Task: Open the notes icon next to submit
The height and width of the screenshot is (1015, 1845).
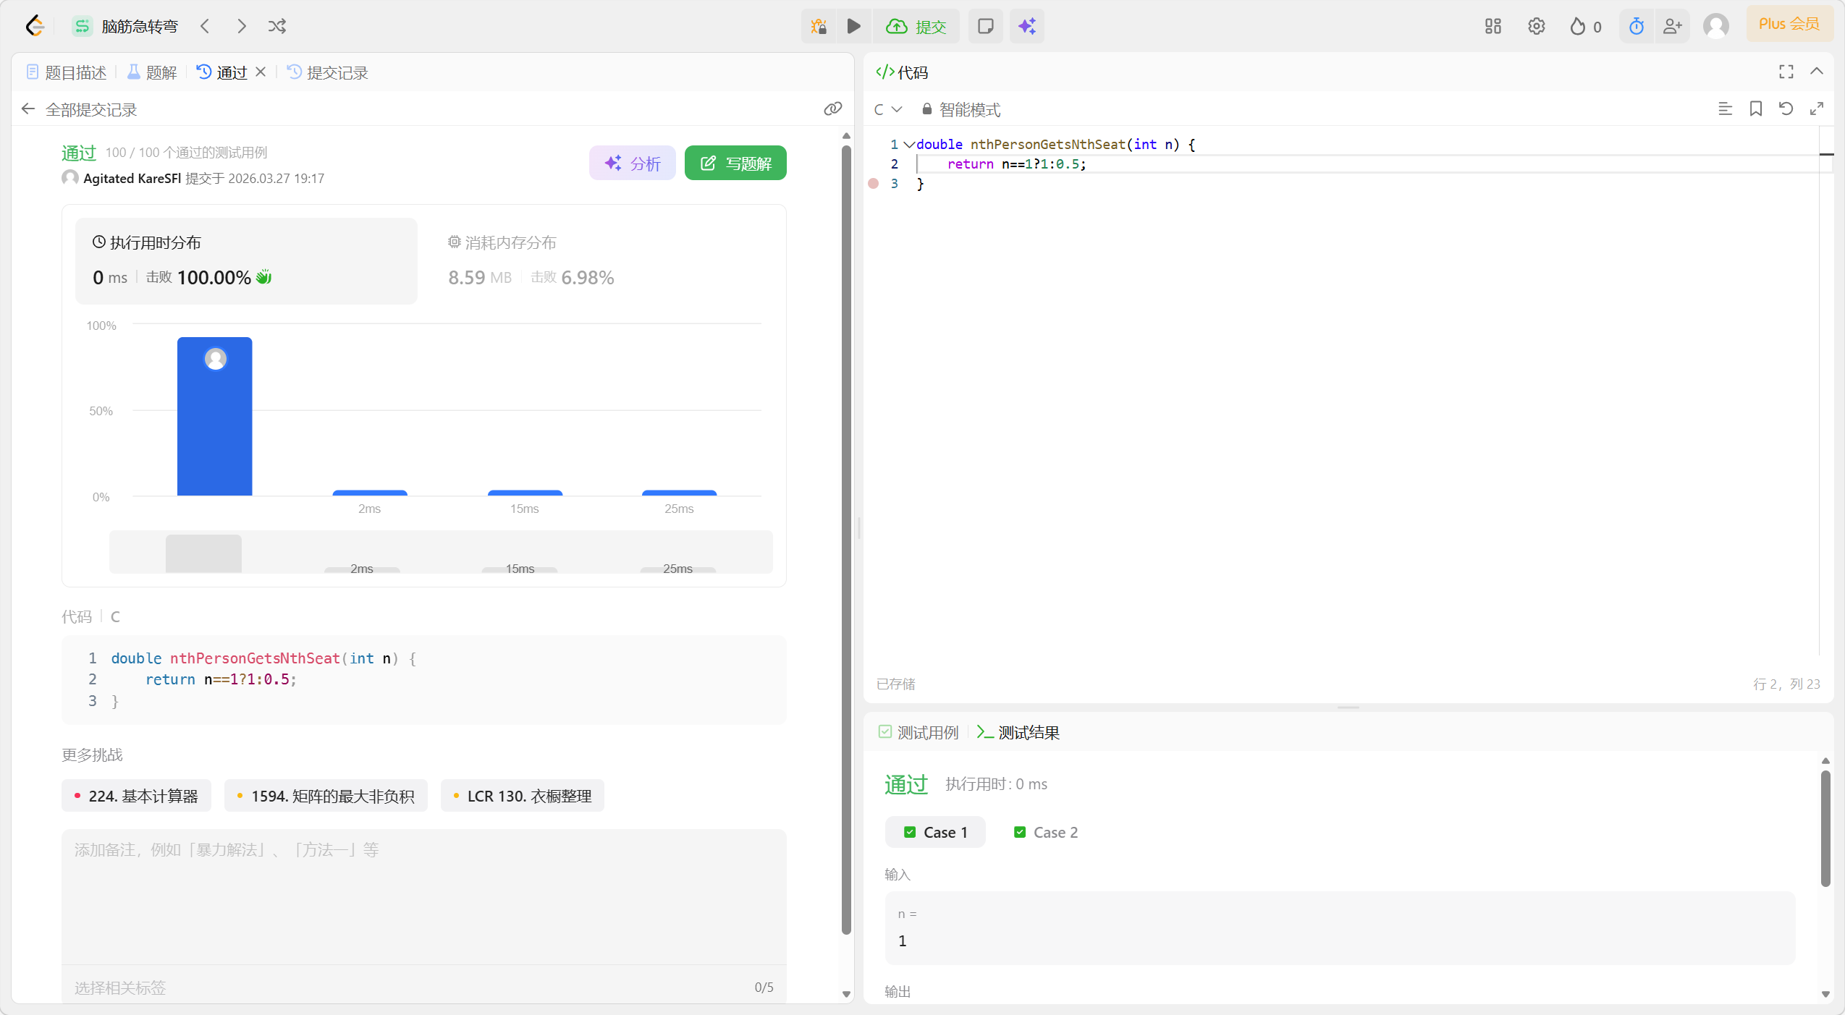Action: 985,27
